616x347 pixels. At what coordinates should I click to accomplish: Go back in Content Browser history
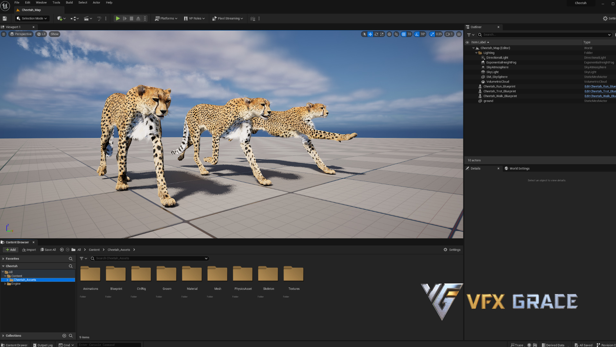pyautogui.click(x=62, y=250)
